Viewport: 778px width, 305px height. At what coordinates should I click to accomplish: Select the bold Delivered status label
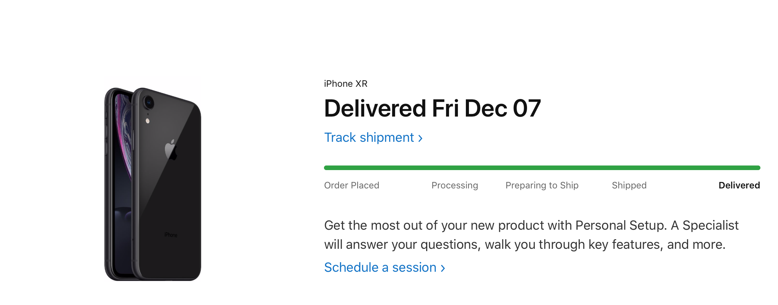tap(739, 185)
